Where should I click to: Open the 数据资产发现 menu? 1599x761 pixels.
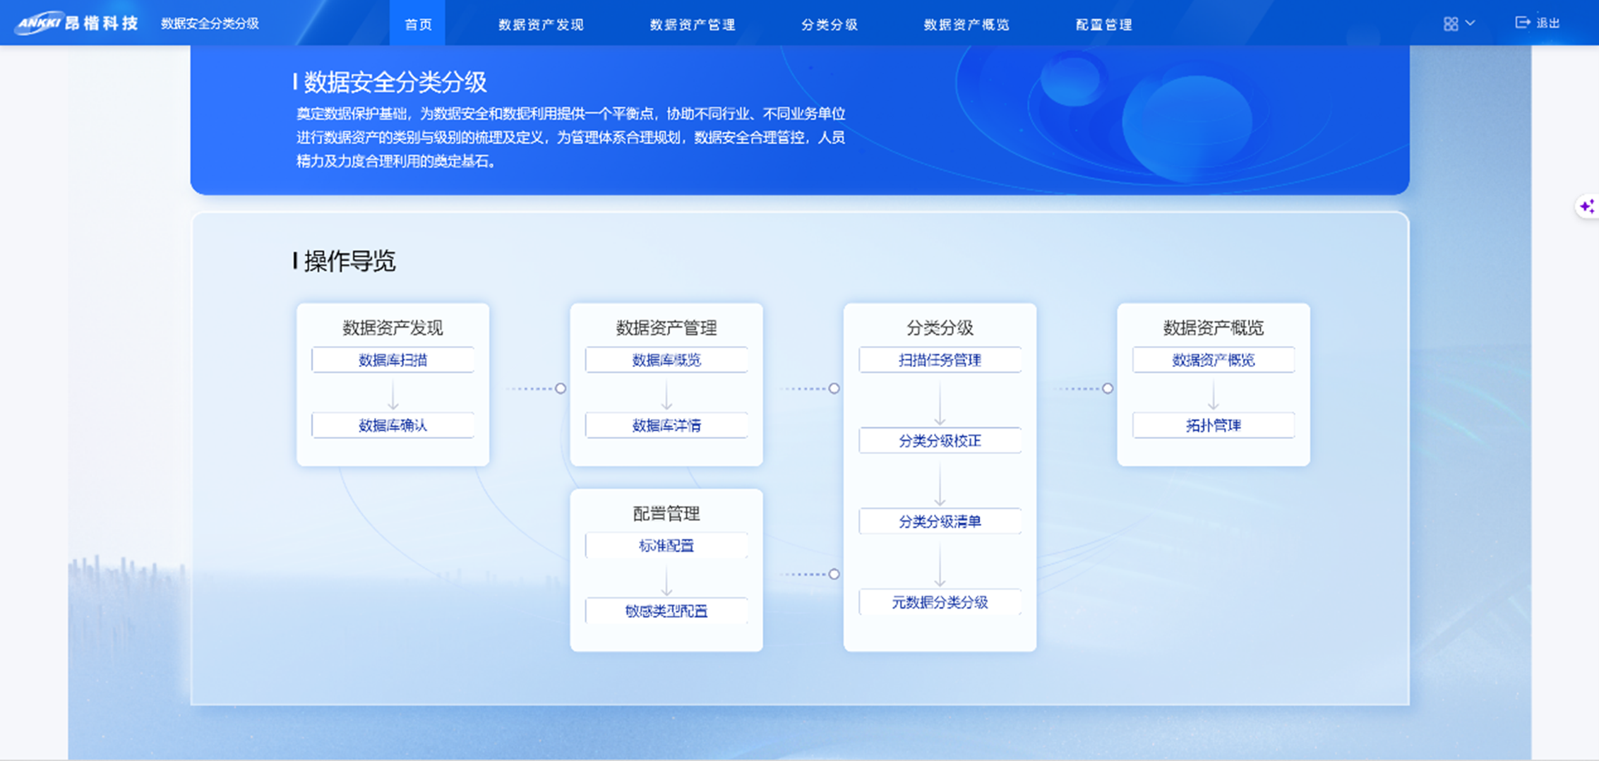pyautogui.click(x=540, y=24)
